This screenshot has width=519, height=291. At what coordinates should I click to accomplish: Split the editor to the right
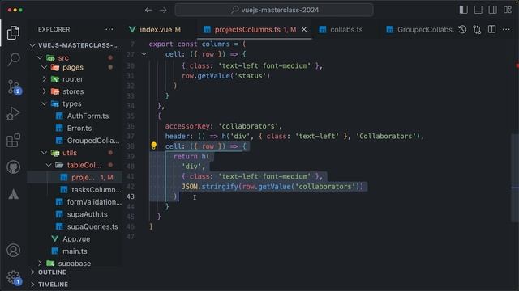492,30
